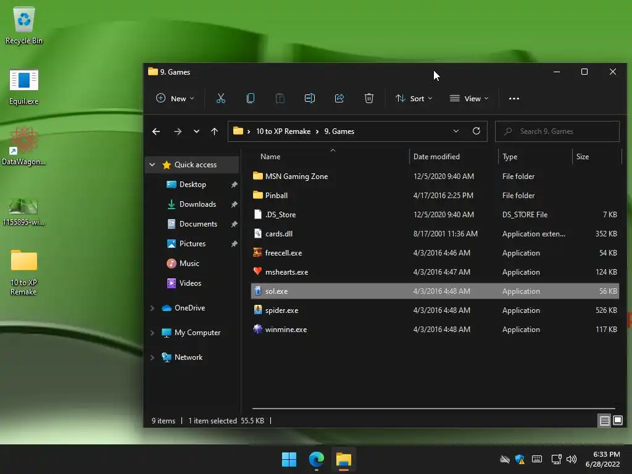Click the Delete trash icon

pos(369,98)
